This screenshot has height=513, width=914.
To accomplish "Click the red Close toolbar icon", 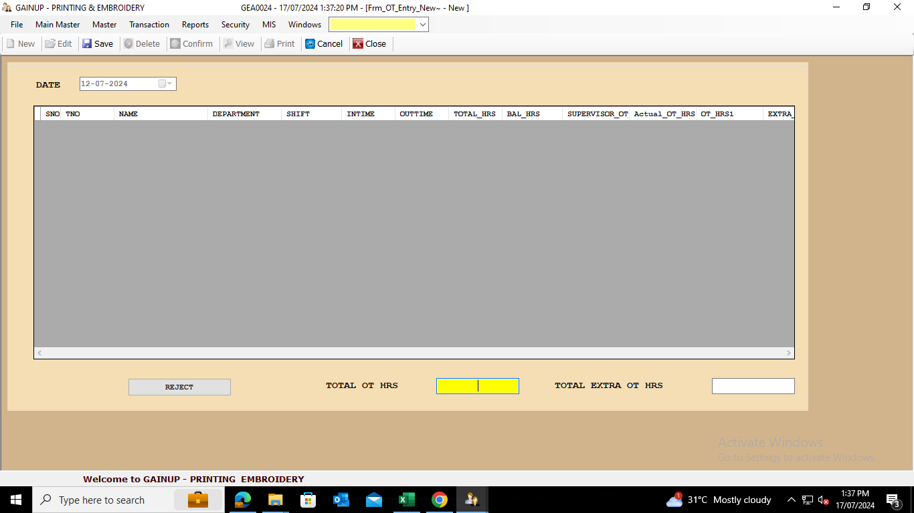I will click(359, 44).
